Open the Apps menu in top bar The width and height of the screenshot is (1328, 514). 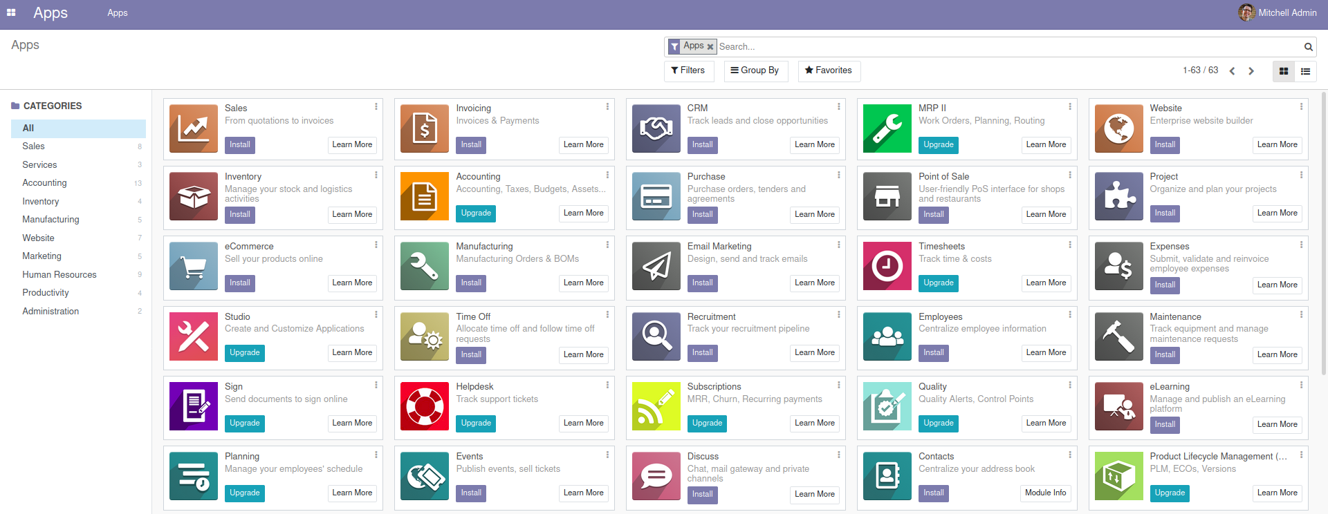coord(117,12)
